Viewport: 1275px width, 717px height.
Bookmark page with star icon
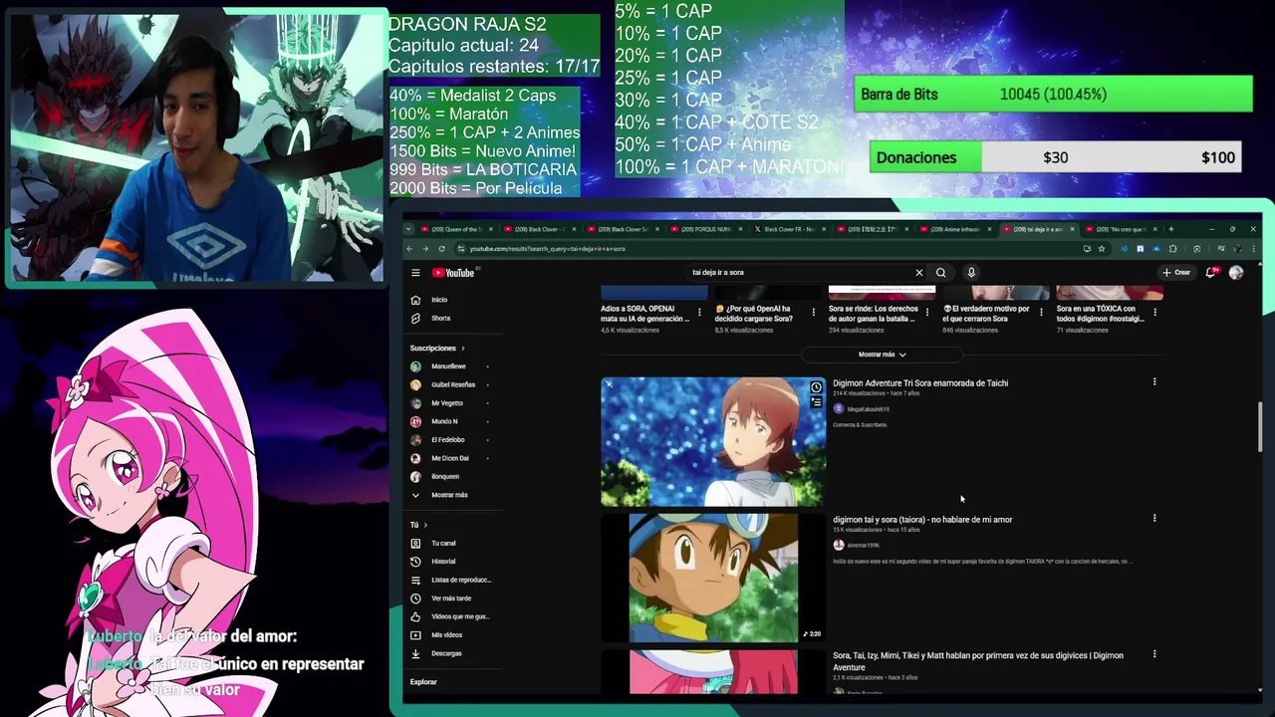click(x=1101, y=248)
